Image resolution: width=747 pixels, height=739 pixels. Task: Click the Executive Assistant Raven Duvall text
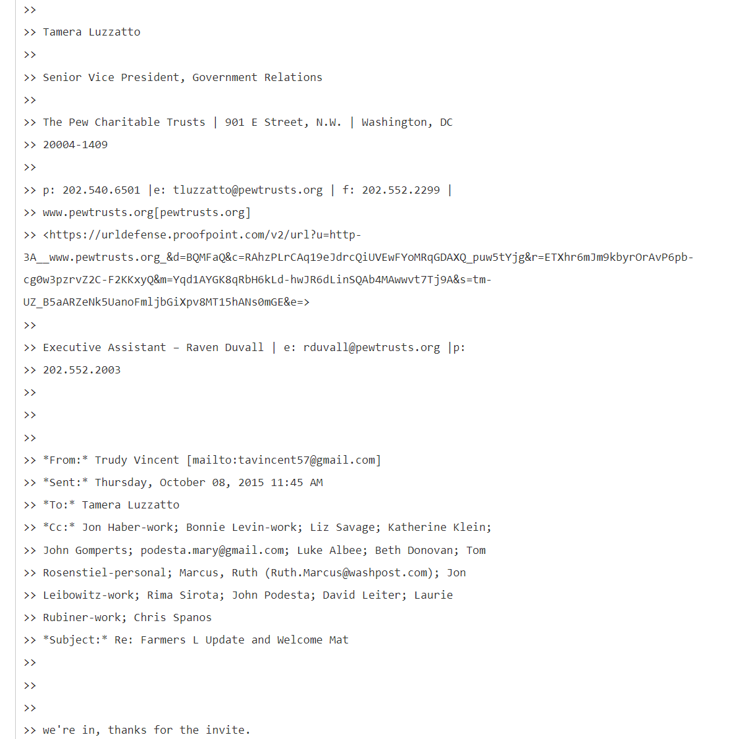click(x=153, y=348)
